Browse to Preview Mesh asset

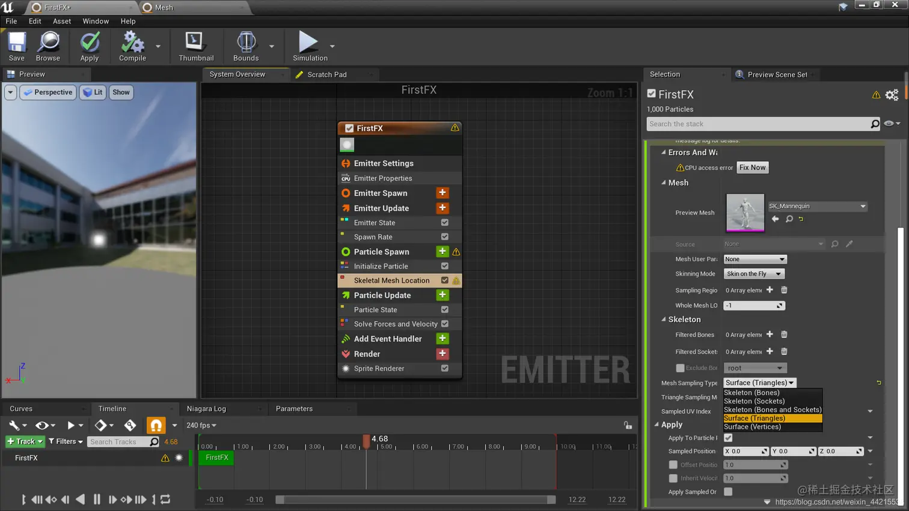click(x=789, y=219)
